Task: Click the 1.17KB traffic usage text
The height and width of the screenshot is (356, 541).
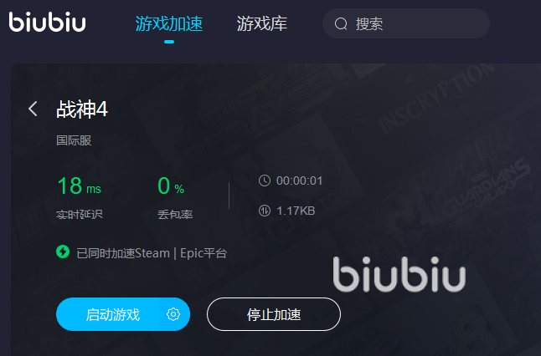Action: (296, 211)
